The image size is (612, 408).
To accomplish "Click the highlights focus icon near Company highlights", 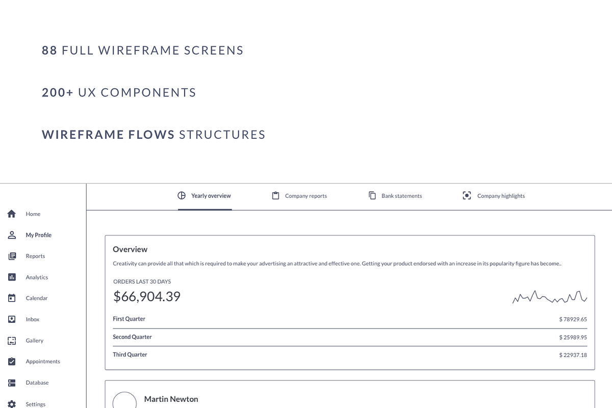I will [467, 195].
